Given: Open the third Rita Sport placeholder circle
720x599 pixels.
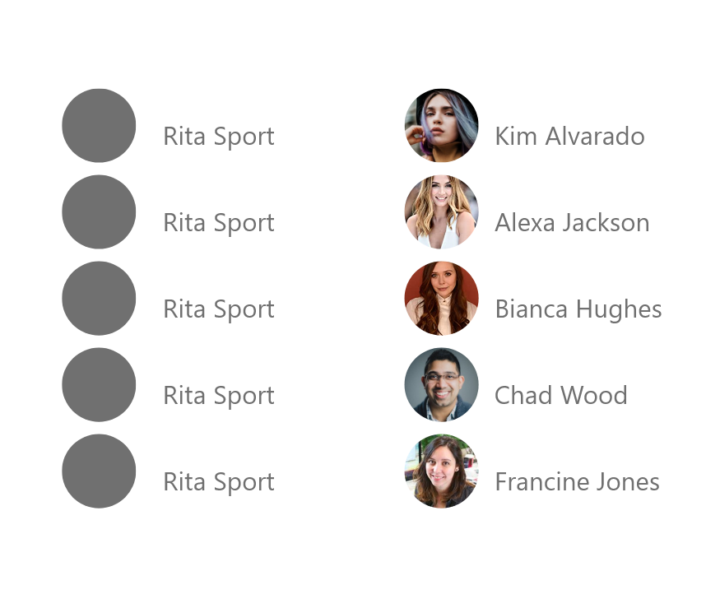Looking at the screenshot, I should 99,298.
